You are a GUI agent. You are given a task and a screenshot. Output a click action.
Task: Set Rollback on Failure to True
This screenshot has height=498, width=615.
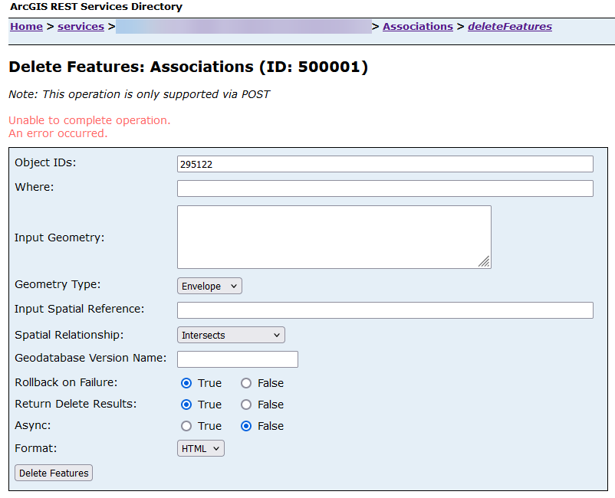[186, 383]
